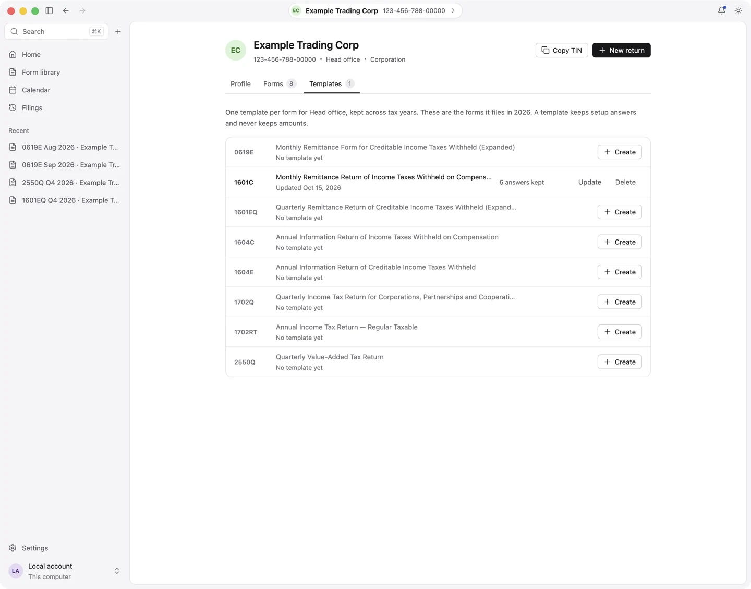Screen dimensions: 751x589
Task: Click 'Updated Oct 15, 2026' text
Action: (308, 188)
